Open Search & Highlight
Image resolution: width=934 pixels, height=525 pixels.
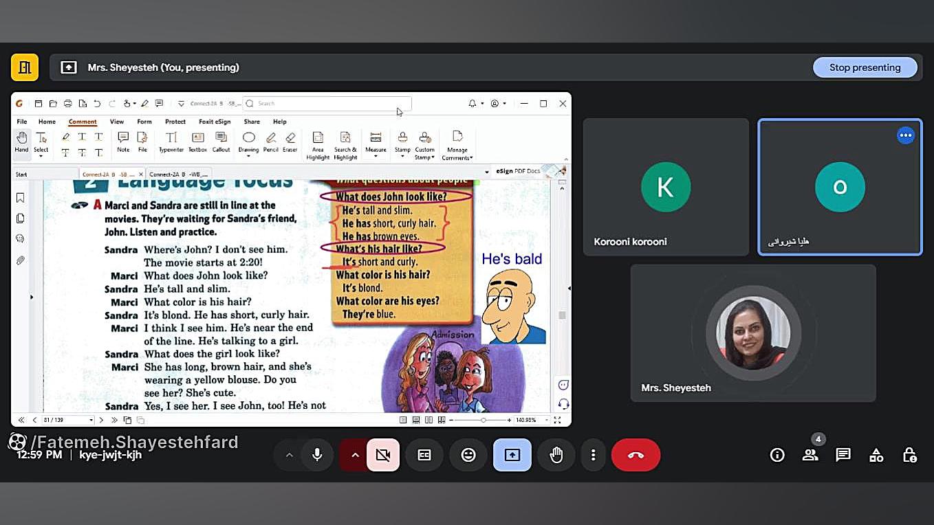[x=345, y=146]
